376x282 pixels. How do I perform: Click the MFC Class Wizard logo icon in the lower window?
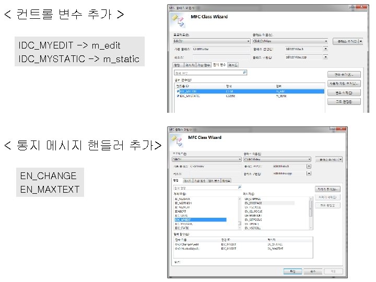pos(178,141)
